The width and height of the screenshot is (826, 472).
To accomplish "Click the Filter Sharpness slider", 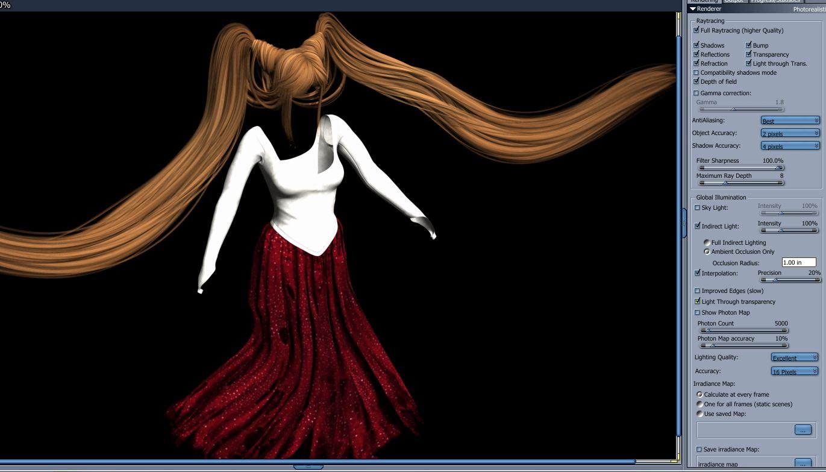I will (x=740, y=168).
